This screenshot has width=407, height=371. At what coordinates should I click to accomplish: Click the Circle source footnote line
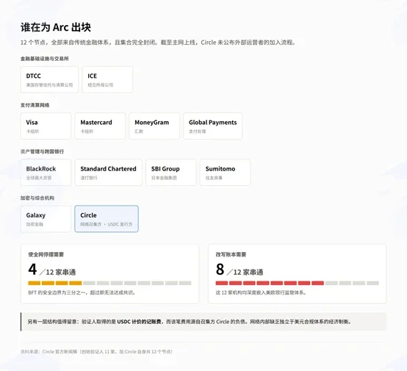[96, 352]
